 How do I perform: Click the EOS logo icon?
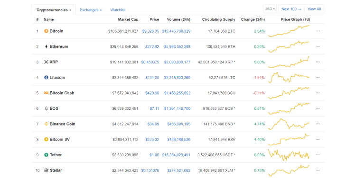pos(46,108)
